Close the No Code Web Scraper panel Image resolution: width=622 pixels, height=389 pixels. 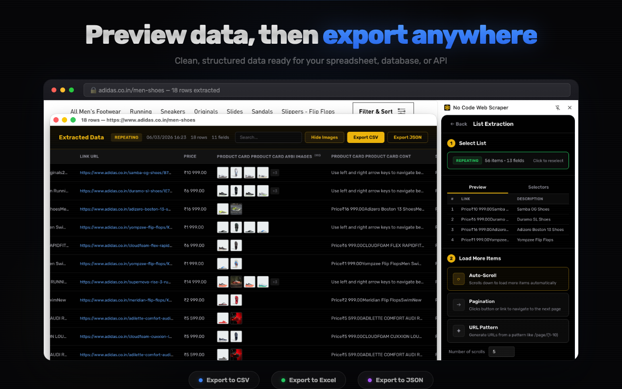(570, 107)
